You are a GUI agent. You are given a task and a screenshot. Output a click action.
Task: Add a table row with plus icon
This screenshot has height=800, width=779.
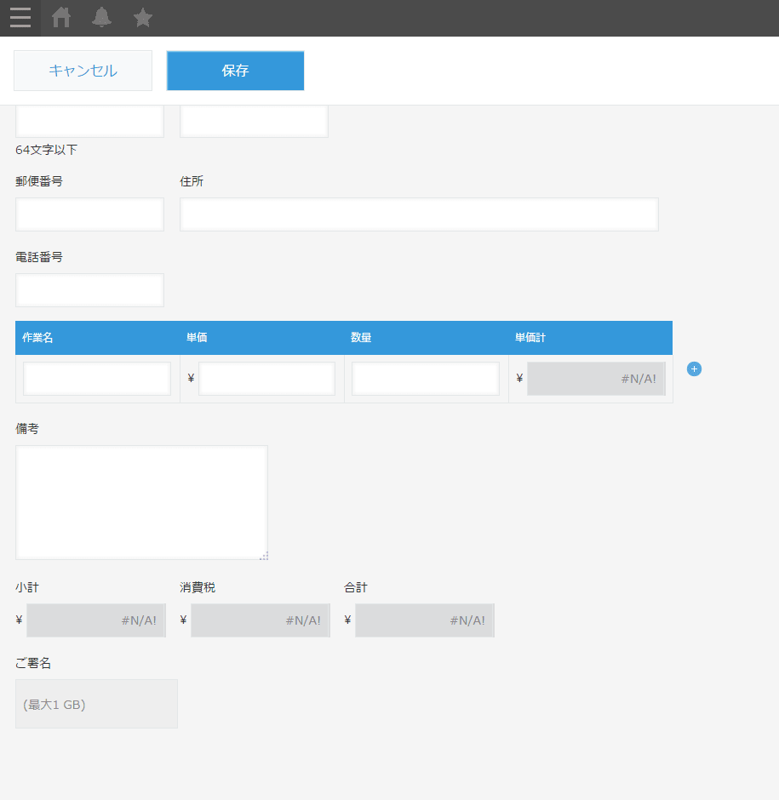tap(694, 369)
